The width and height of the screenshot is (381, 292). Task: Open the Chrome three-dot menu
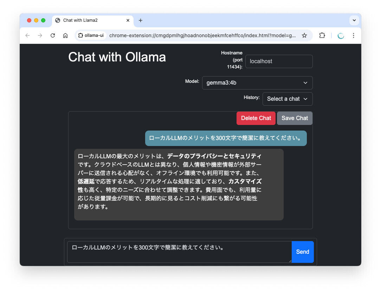coord(354,35)
